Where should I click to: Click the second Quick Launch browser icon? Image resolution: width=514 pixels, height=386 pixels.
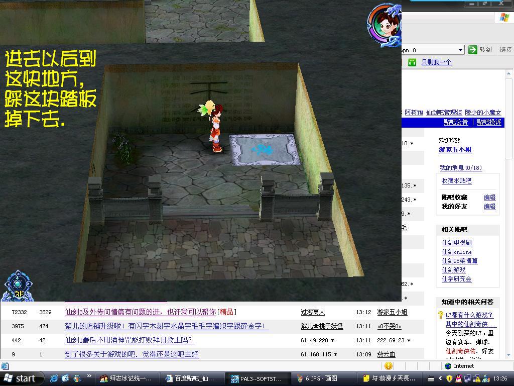click(65, 378)
